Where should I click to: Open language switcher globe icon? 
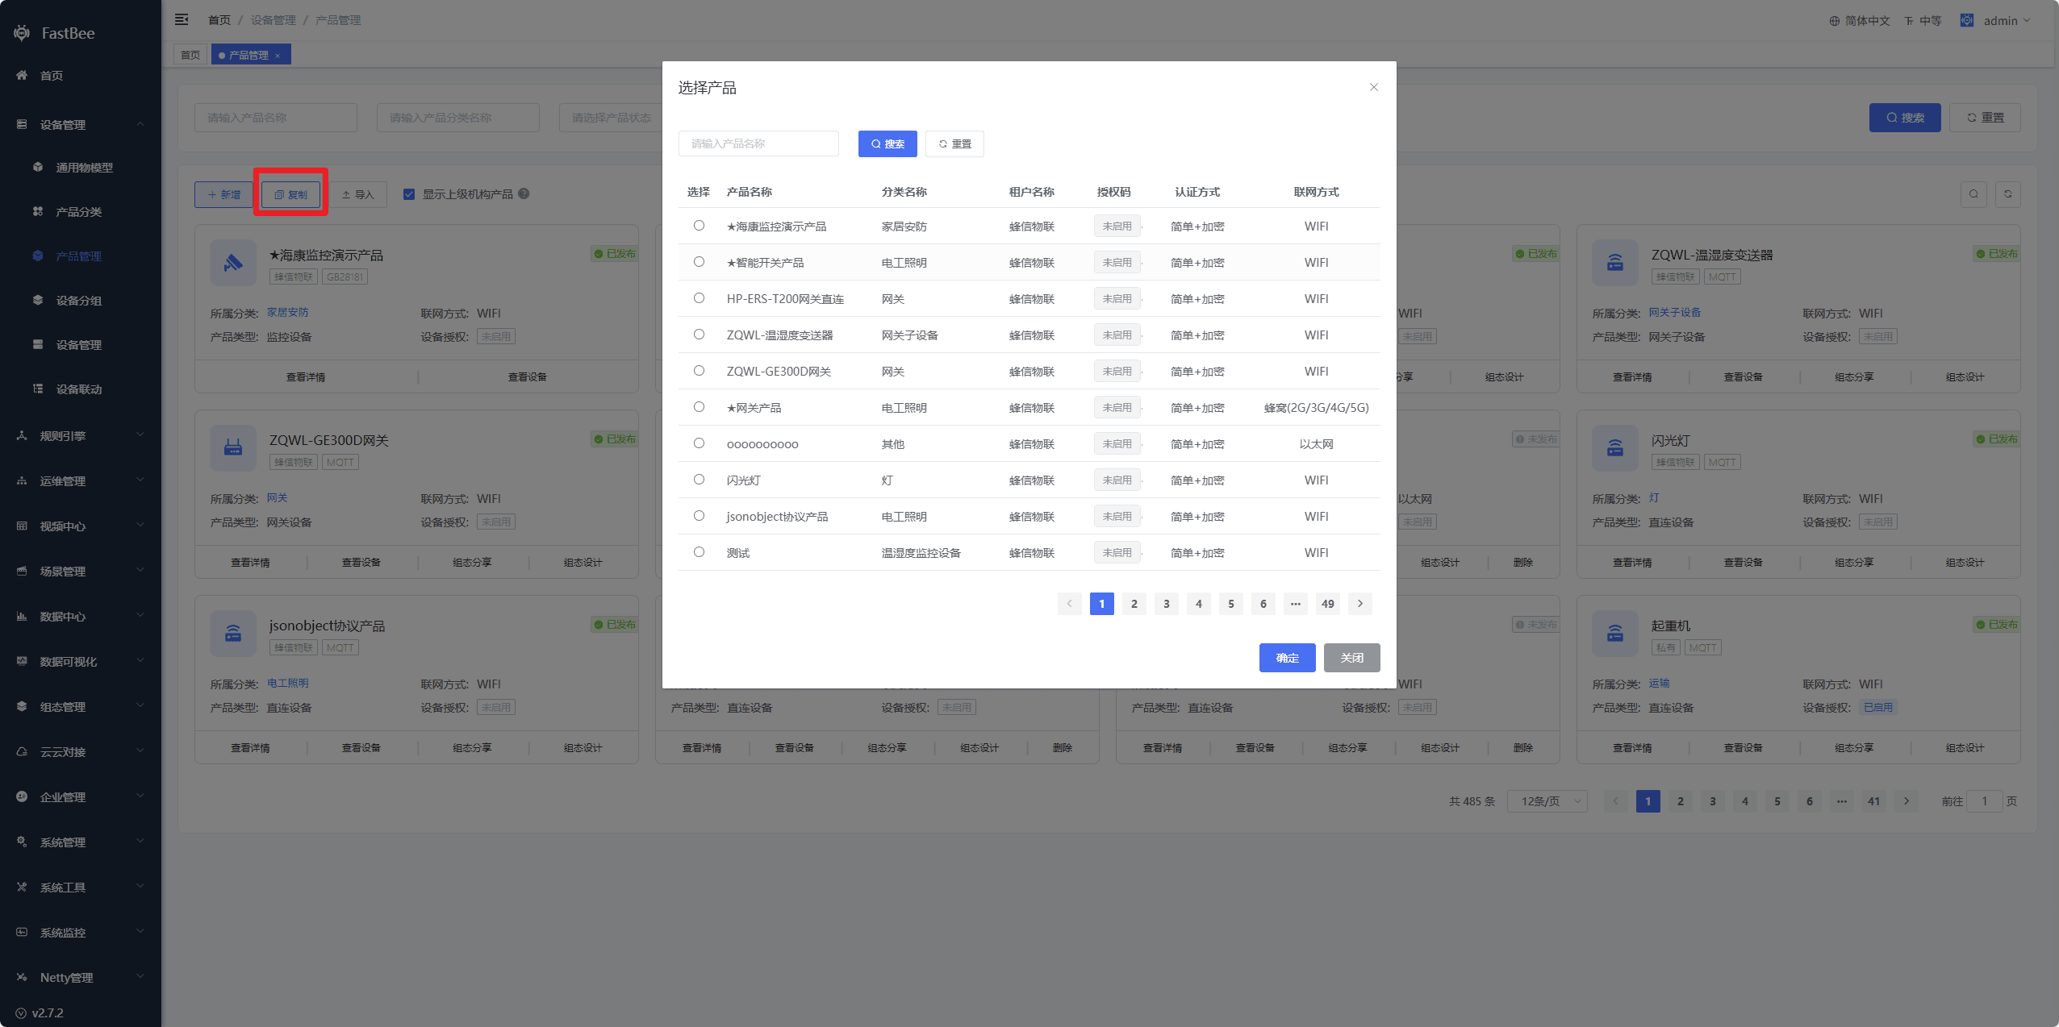click(x=1835, y=21)
